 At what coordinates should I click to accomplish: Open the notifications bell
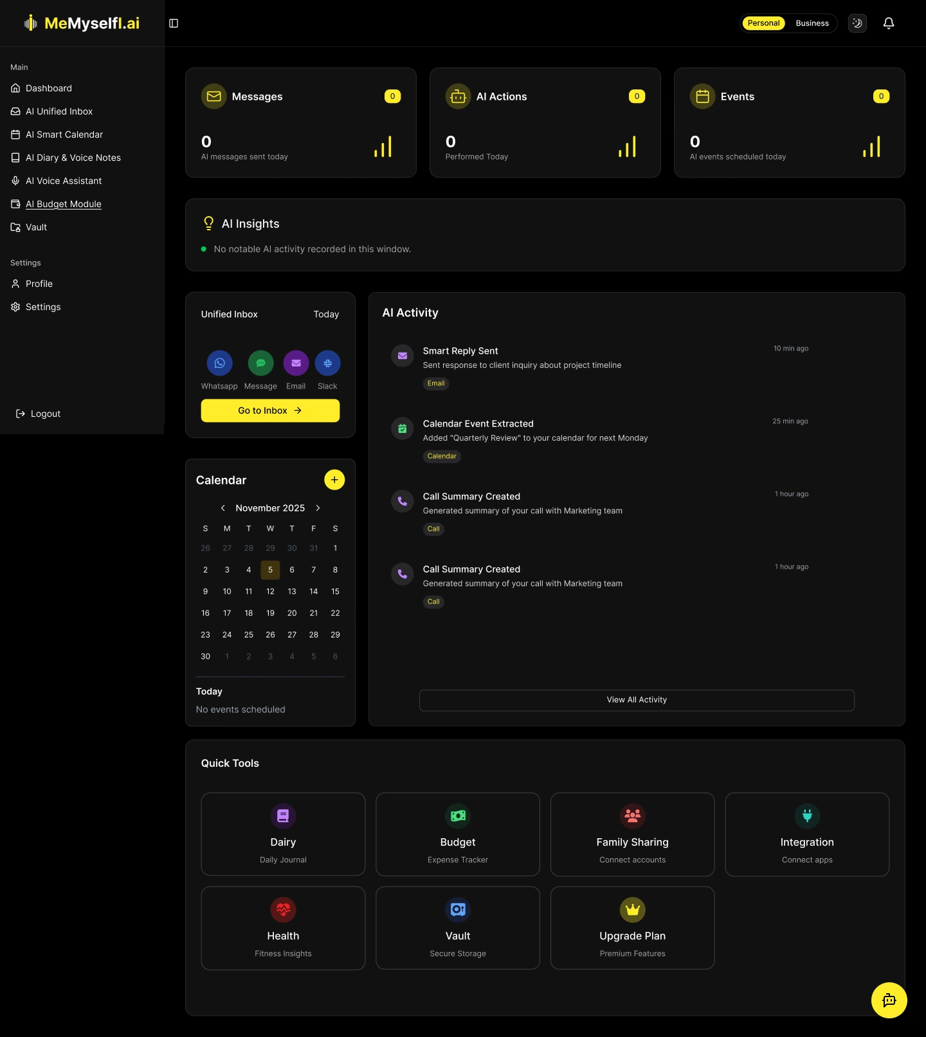889,23
